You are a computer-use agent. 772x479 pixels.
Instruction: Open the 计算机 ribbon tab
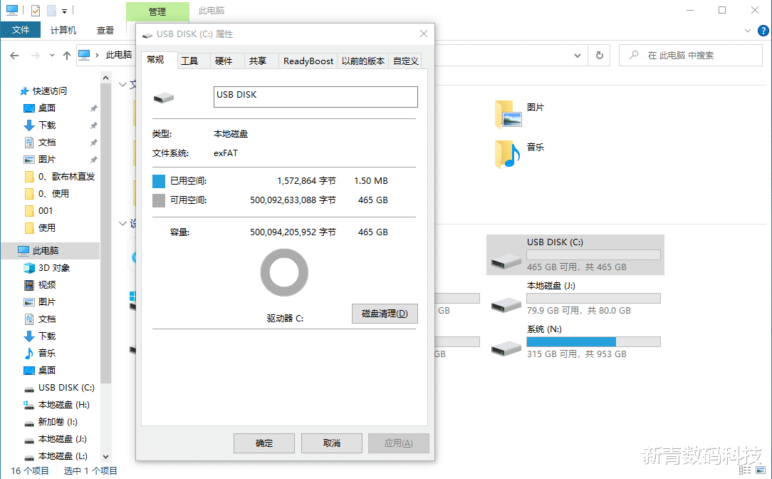pyautogui.click(x=63, y=30)
